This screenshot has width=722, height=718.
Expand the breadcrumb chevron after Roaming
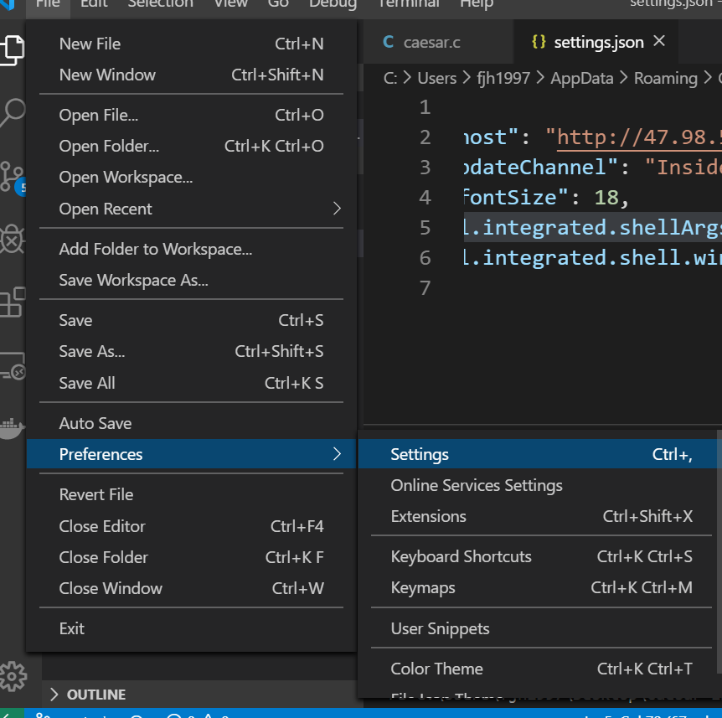(x=706, y=77)
